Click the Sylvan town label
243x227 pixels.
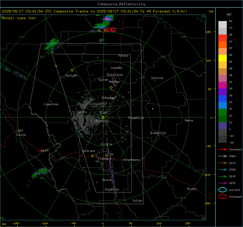pos(103,80)
